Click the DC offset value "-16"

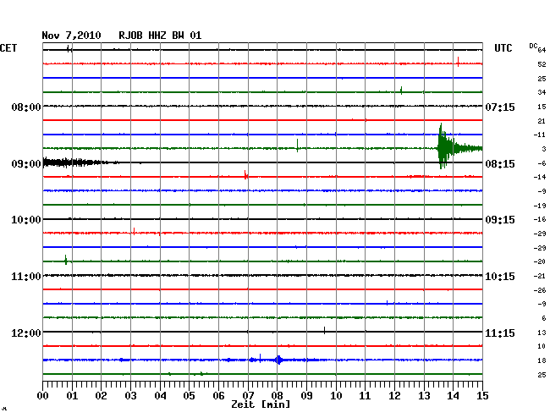point(540,219)
